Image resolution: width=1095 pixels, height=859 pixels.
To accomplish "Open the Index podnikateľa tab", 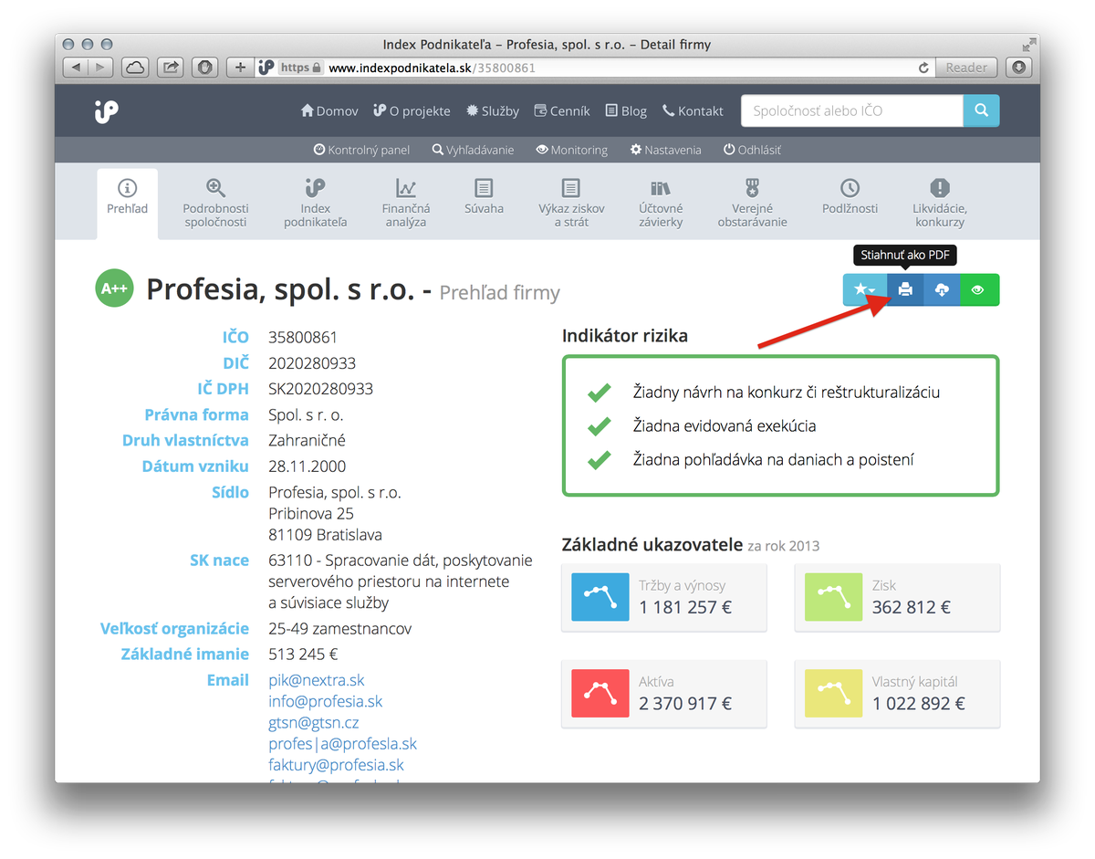I will click(315, 204).
